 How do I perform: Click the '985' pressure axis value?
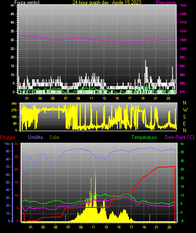pos(182,75)
